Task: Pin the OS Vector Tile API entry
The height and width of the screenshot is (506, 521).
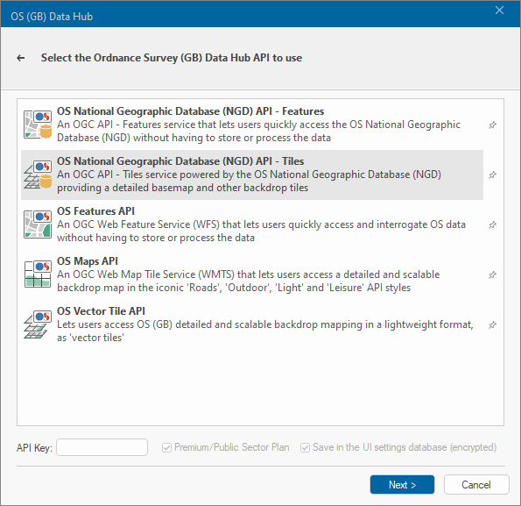Action: (x=492, y=324)
